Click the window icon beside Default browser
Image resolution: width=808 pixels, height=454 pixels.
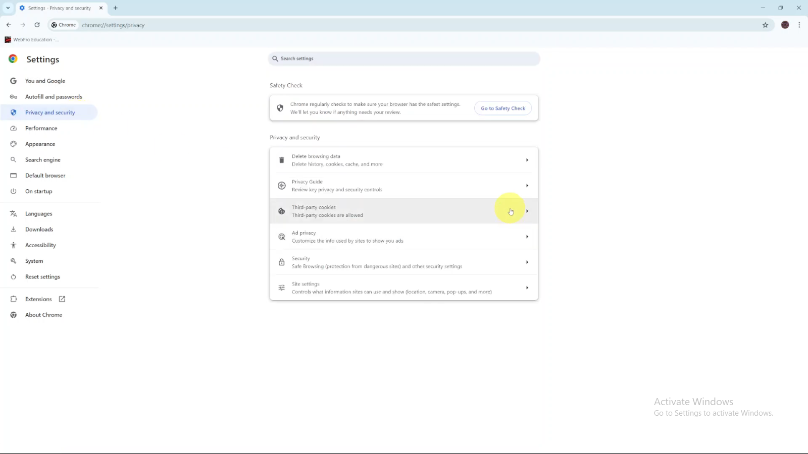pyautogui.click(x=14, y=176)
